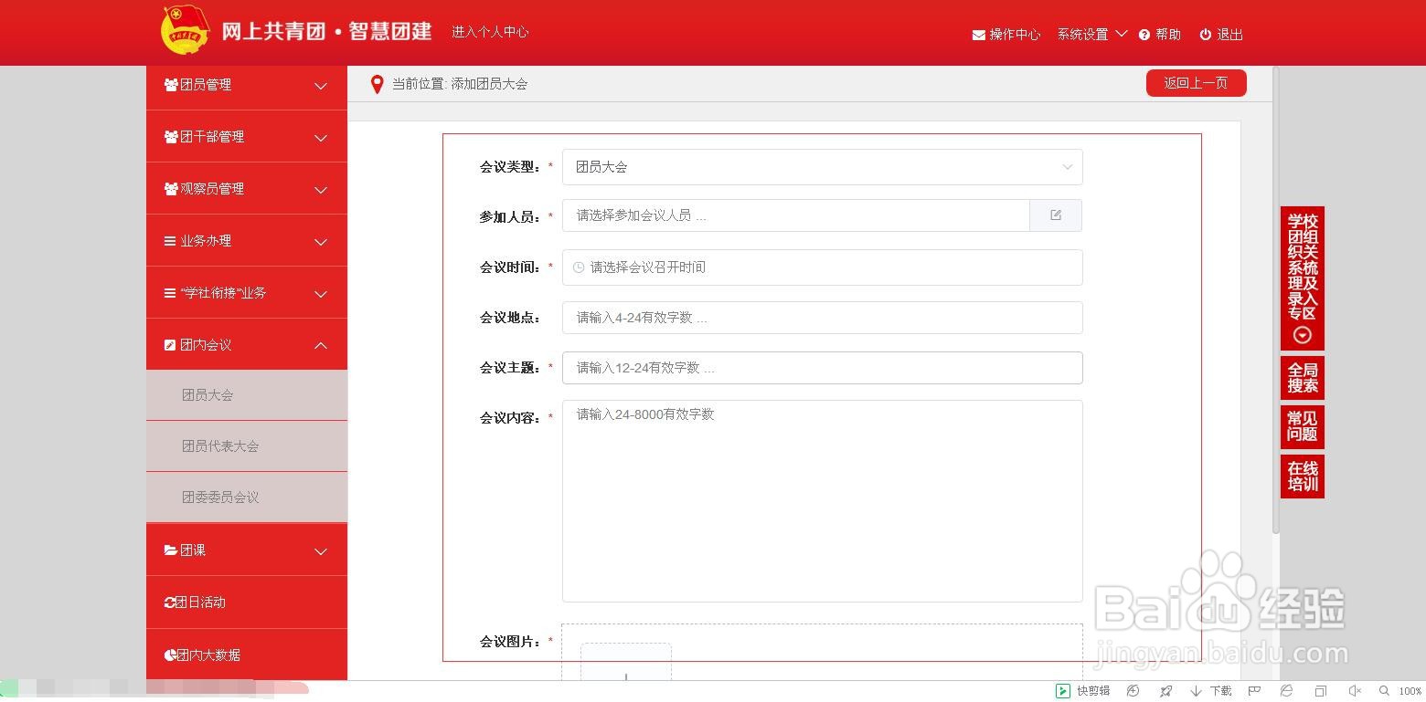Click the 会议地点 input field
Image resolution: width=1426 pixels, height=702 pixels.
tap(821, 317)
